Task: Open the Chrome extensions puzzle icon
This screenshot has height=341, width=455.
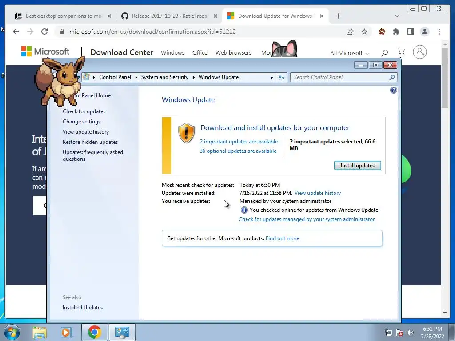Action: (396, 32)
